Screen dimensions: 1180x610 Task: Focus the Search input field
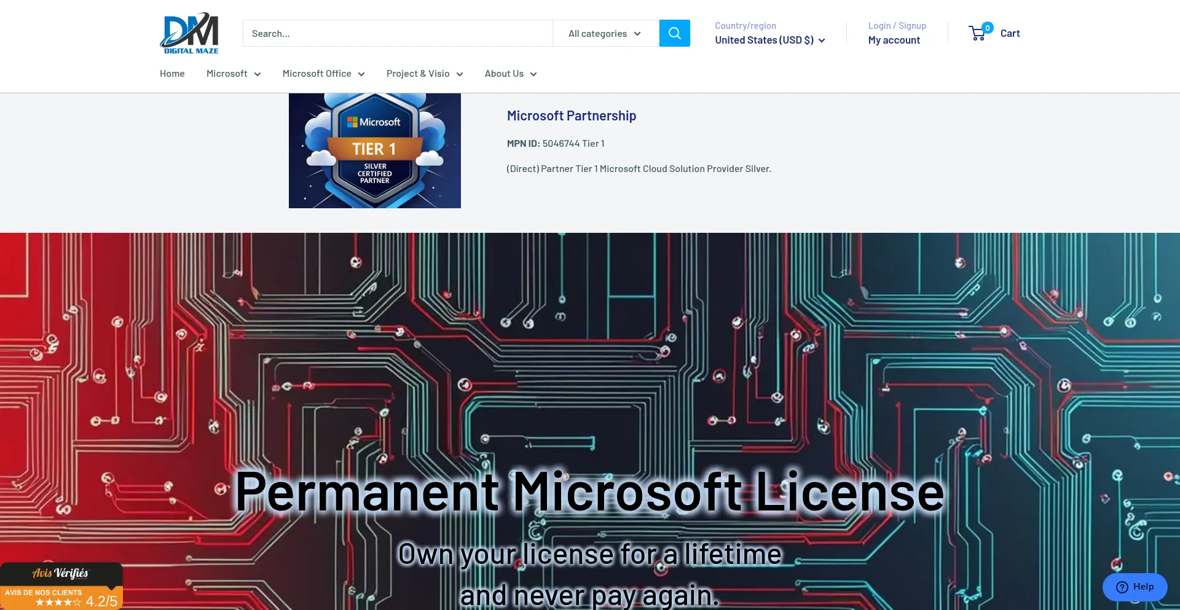tap(398, 33)
